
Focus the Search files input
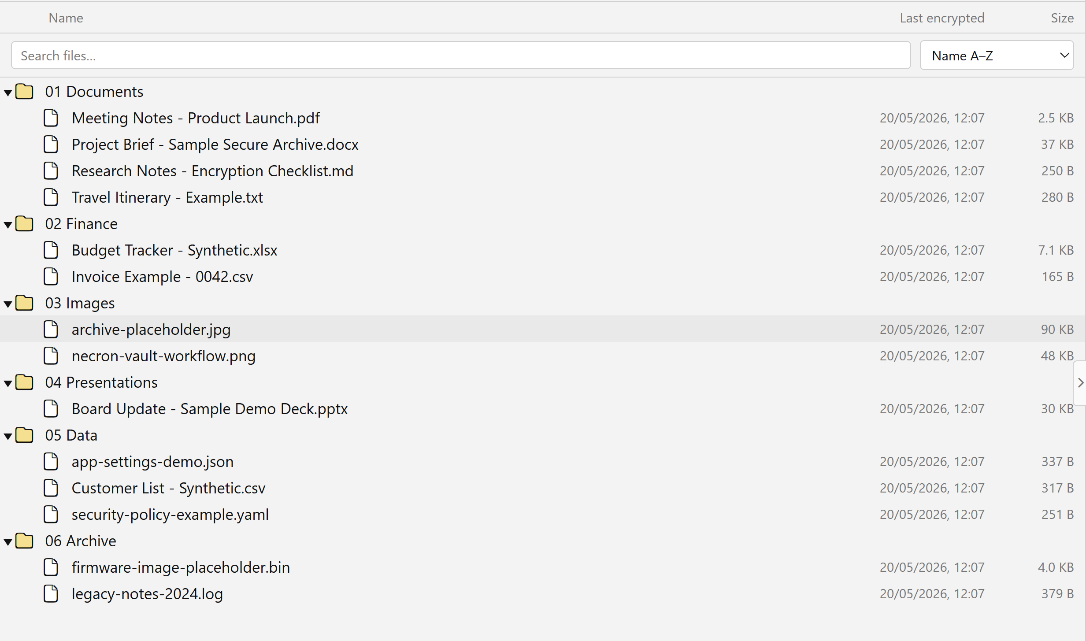[x=461, y=56]
